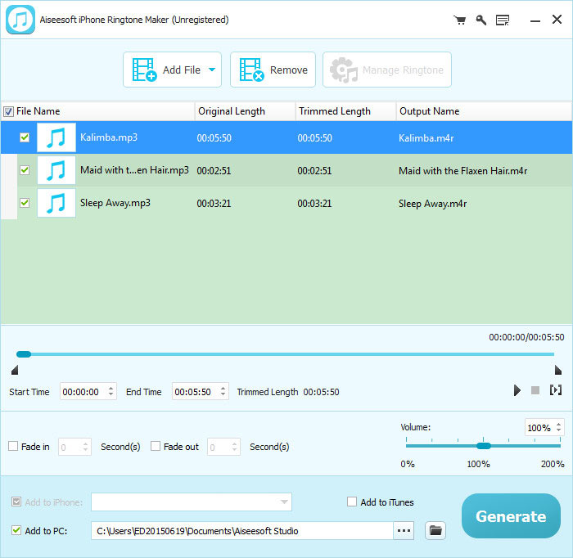Check the Add to iTunes checkbox
The image size is (573, 558).
(x=352, y=502)
